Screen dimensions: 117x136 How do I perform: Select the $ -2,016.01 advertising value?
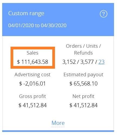32,84
